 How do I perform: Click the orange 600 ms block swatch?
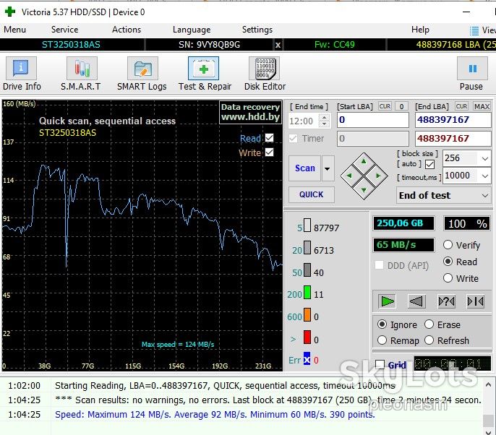[307, 314]
